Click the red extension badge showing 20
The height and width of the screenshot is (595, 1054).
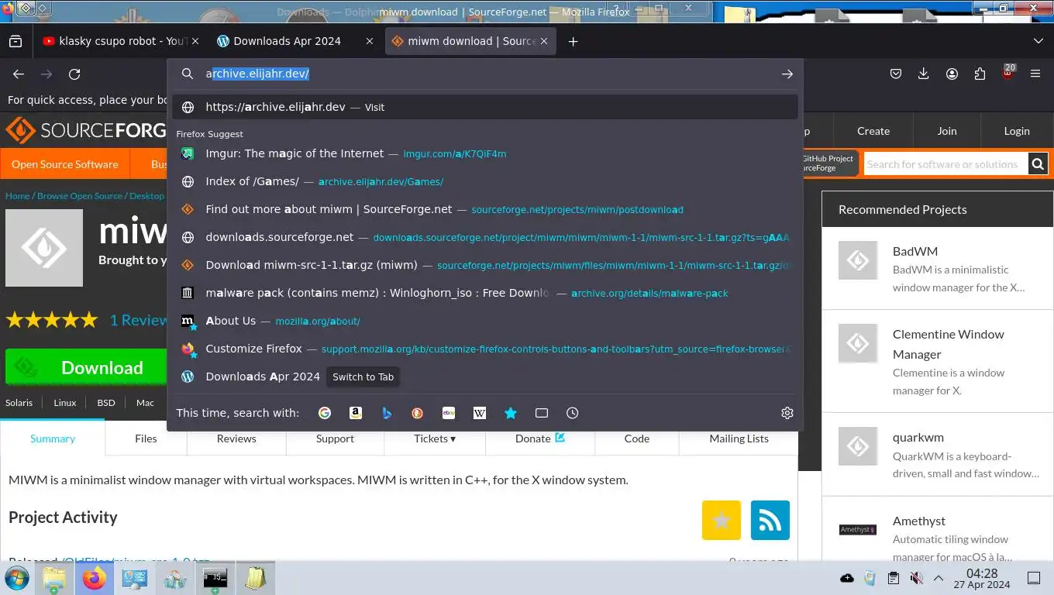pos(1008,73)
